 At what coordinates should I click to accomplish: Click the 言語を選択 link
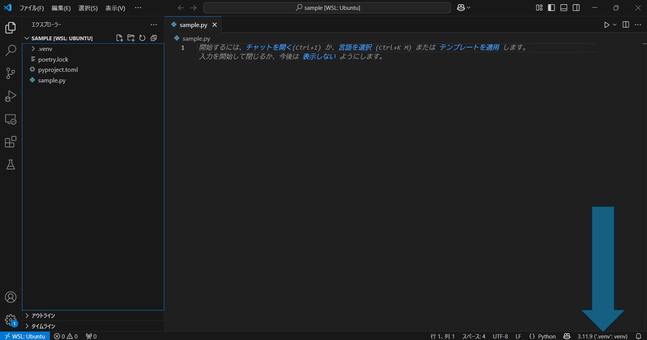pos(355,47)
